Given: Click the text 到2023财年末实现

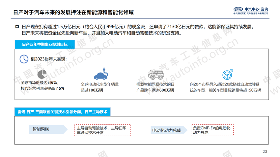Looking at the screenshot, I should coord(49,59).
